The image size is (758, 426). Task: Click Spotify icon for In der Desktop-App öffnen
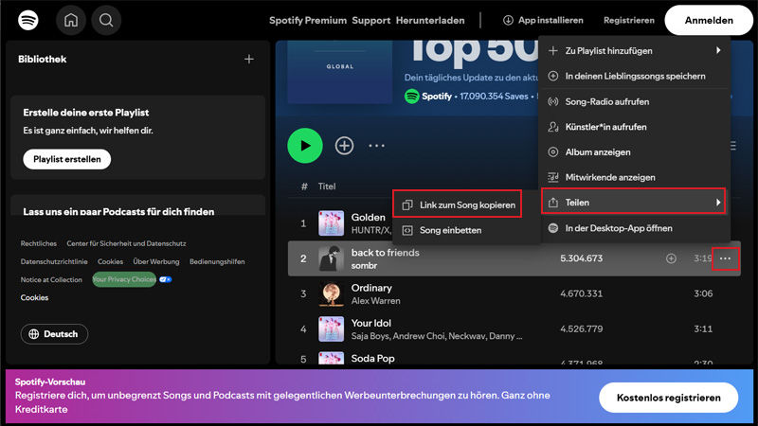click(553, 228)
